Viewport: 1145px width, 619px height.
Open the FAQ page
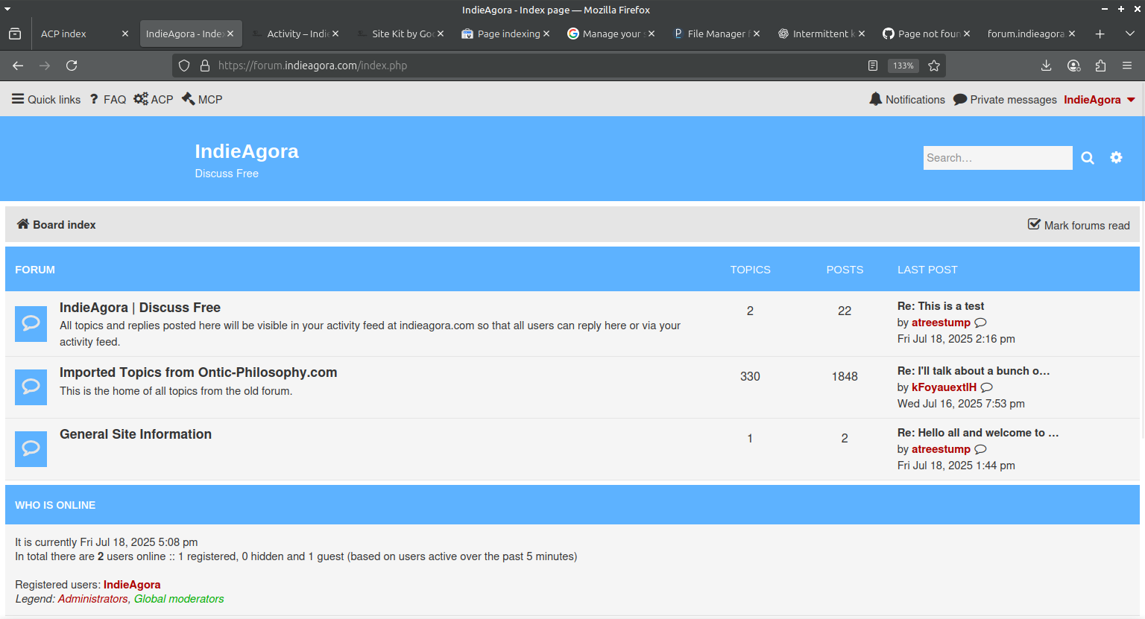pos(108,99)
